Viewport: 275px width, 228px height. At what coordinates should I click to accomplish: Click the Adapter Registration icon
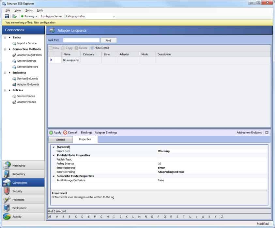pyautogui.click(x=14, y=55)
